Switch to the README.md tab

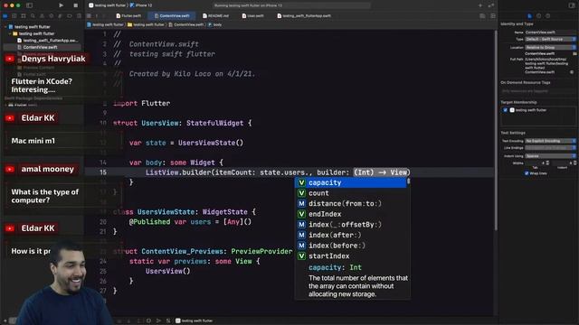[216, 16]
